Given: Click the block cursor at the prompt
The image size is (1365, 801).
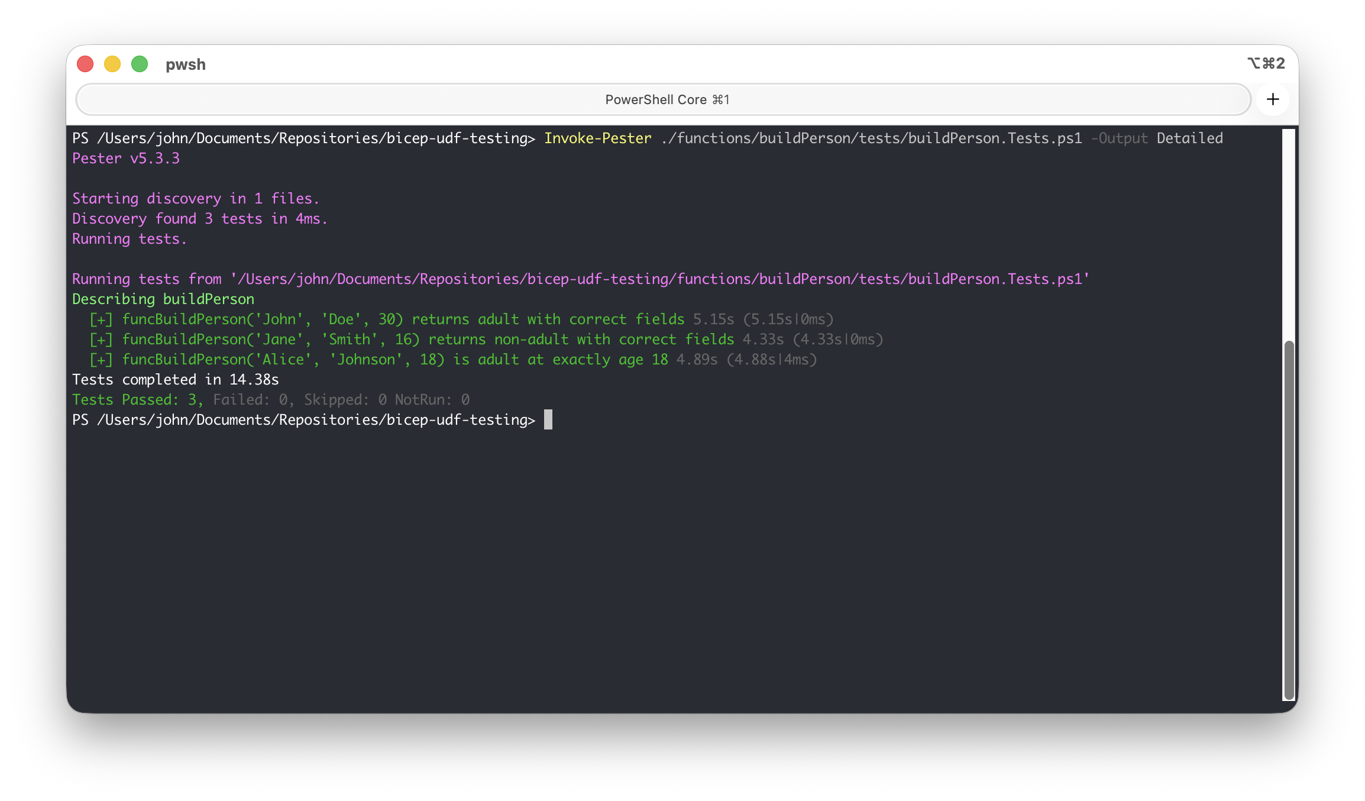Looking at the screenshot, I should pos(548,420).
